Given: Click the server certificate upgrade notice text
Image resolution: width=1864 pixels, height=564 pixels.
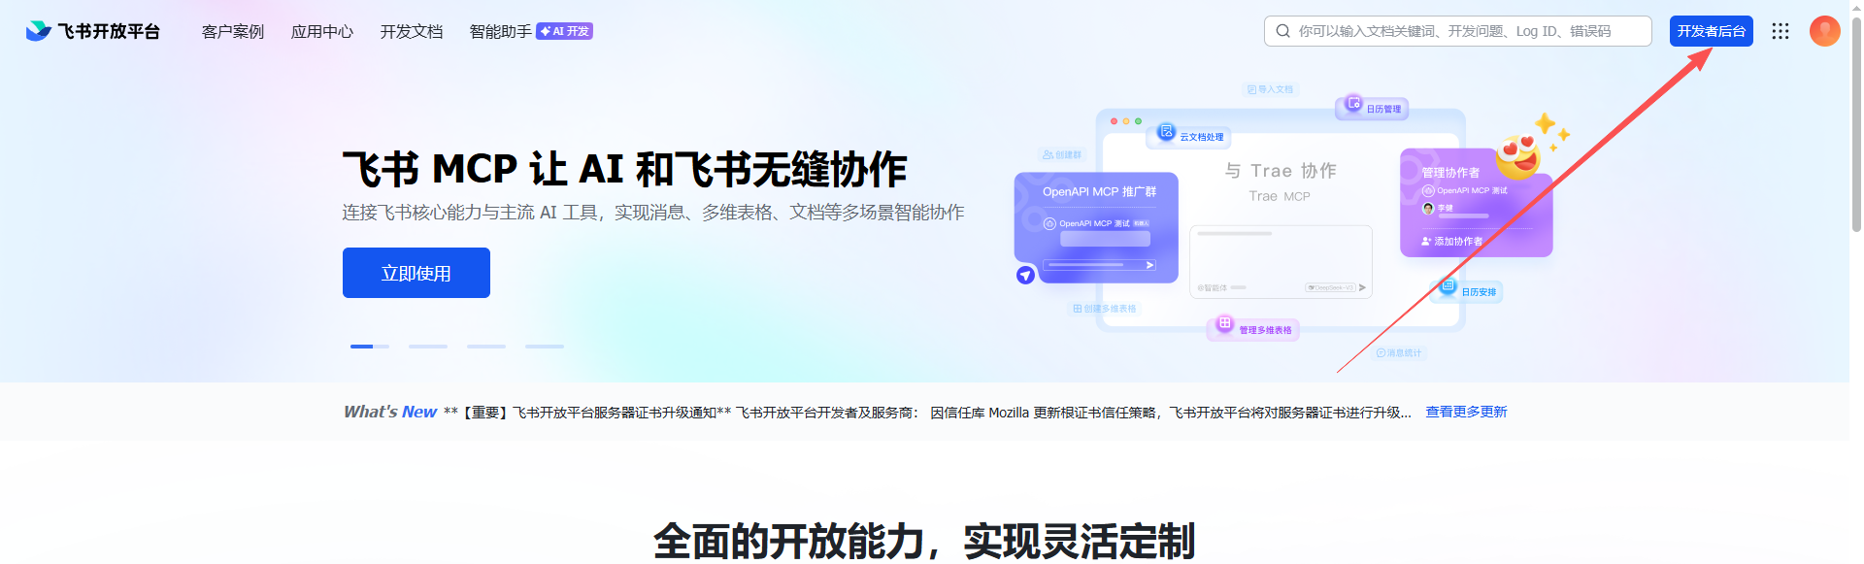Looking at the screenshot, I should click(x=927, y=413).
